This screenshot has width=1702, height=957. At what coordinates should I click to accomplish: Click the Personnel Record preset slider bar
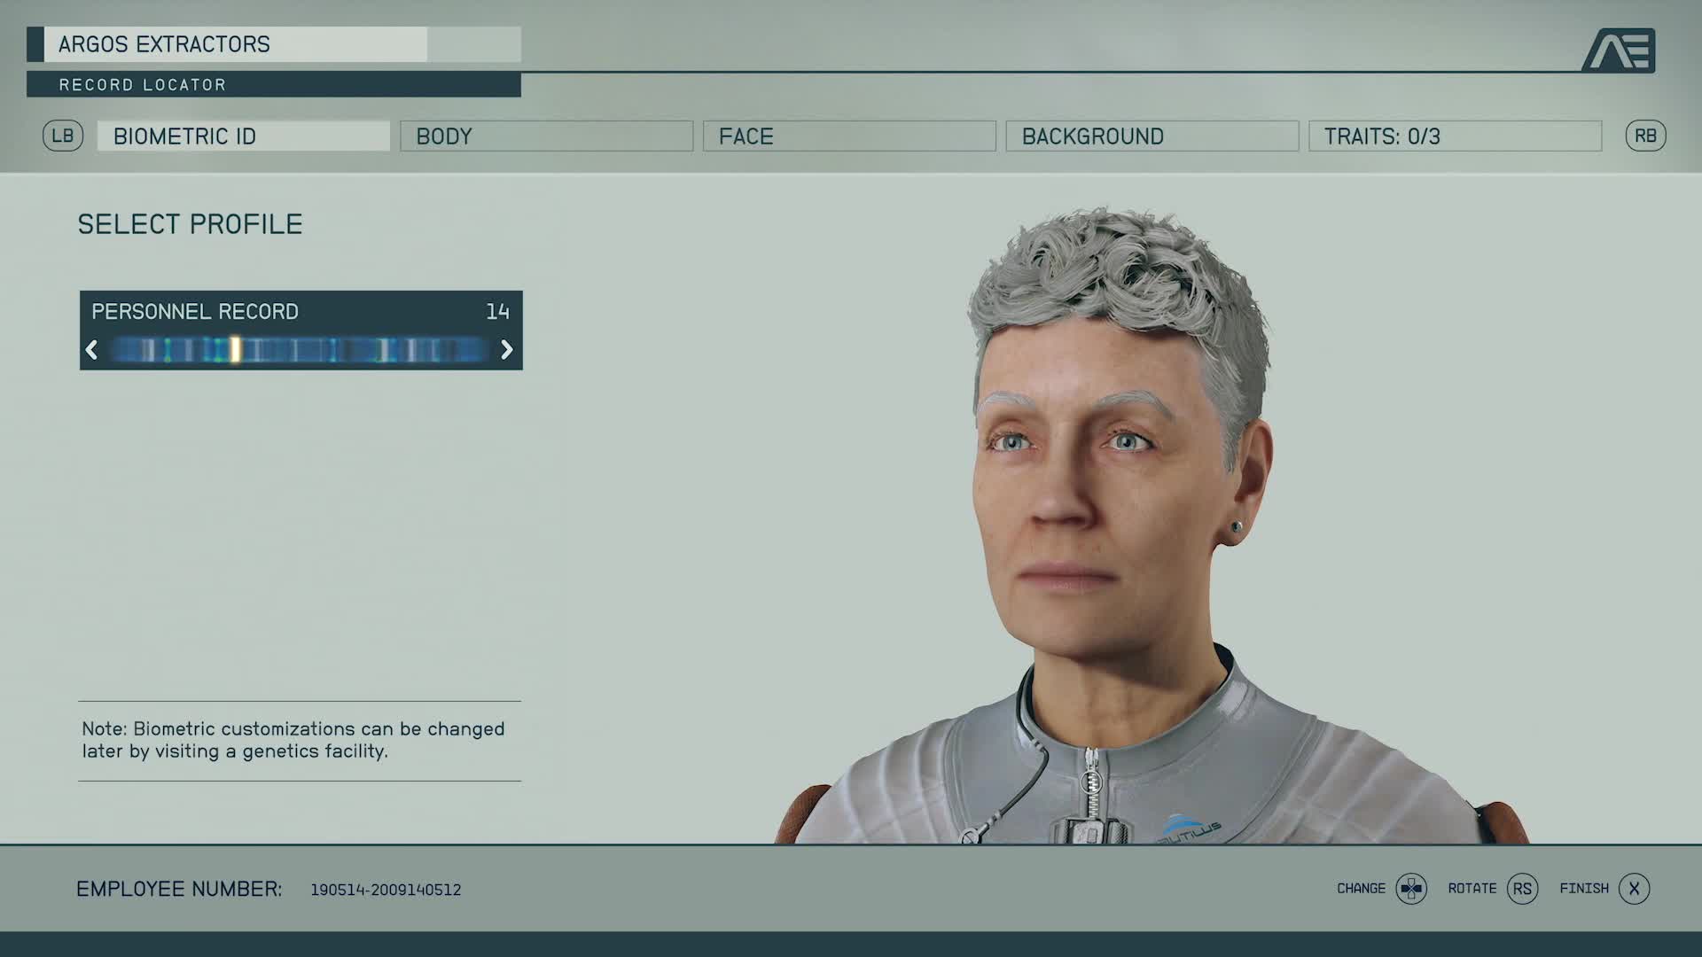pos(300,350)
